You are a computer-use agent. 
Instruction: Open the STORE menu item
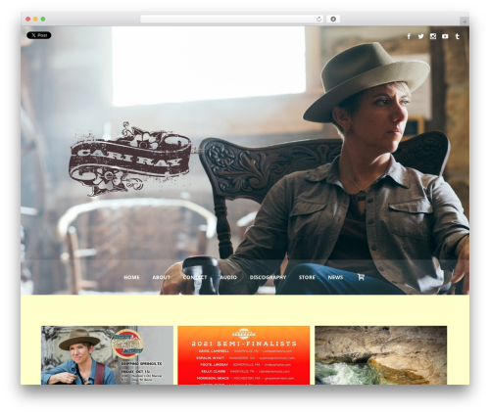307,277
